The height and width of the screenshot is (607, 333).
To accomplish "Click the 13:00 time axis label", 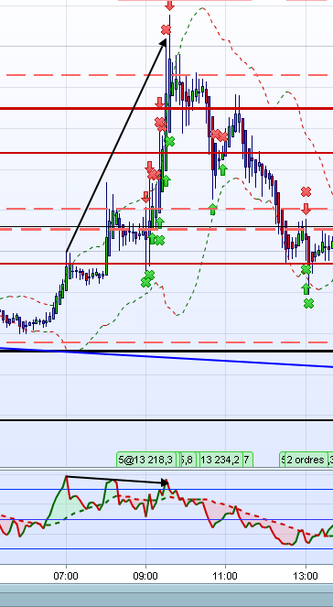I will click(x=306, y=576).
